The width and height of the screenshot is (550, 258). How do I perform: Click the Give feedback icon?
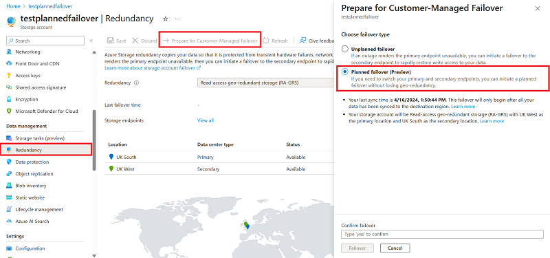point(303,41)
